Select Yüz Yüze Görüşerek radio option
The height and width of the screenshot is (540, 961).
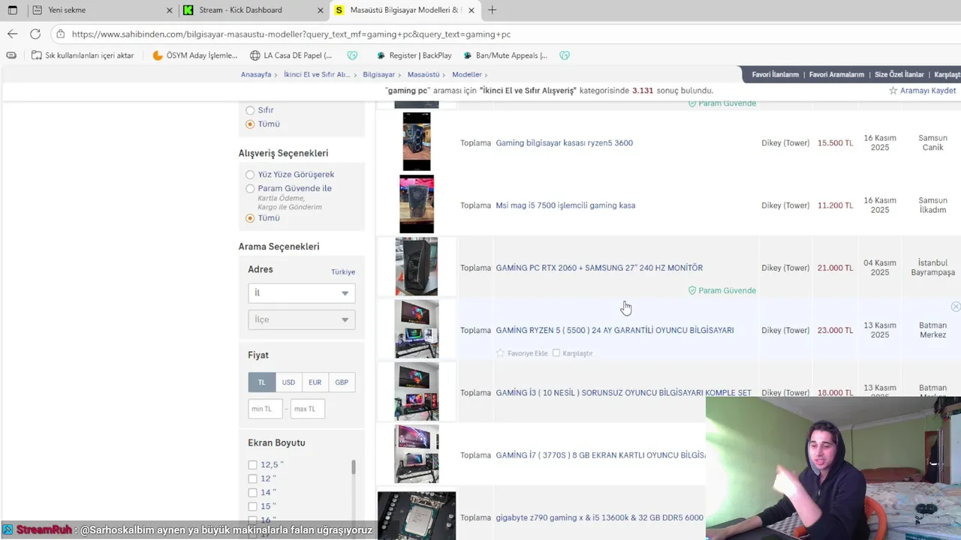[250, 175]
